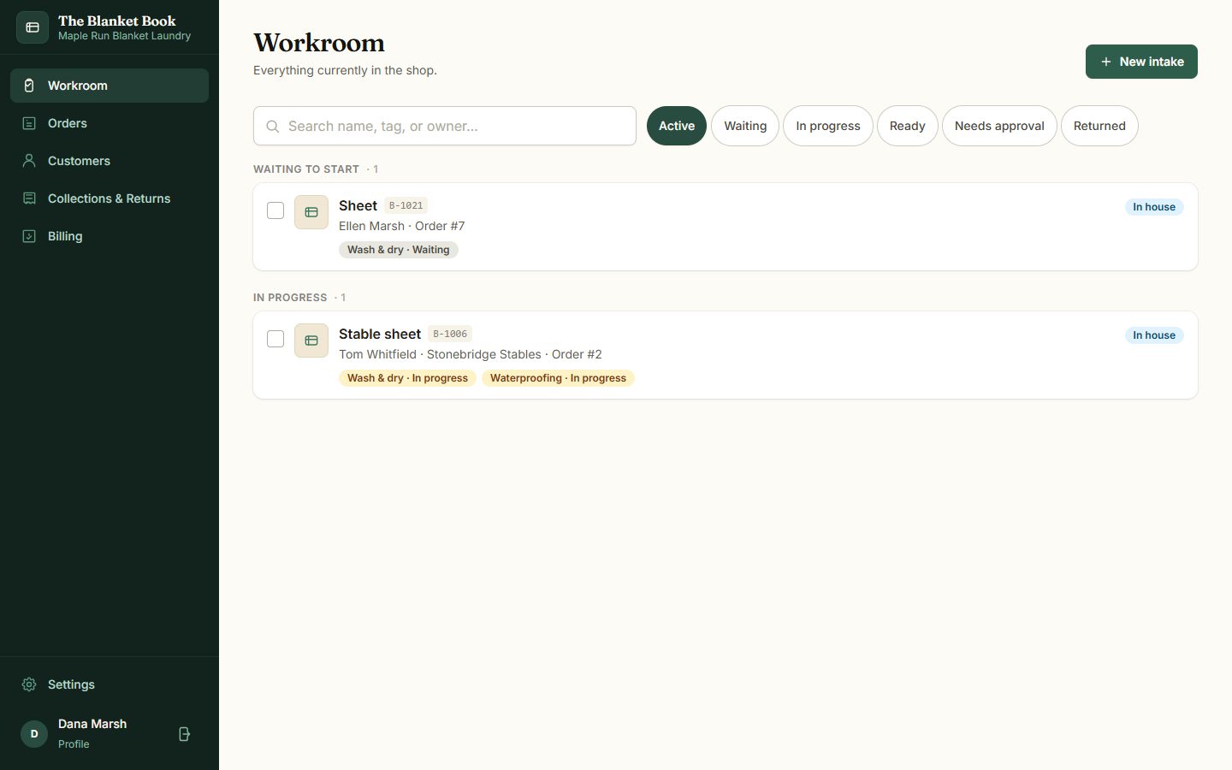Click the blanket icon on Sheet B-1021 card
Screen dimensions: 1232x770
coord(311,212)
